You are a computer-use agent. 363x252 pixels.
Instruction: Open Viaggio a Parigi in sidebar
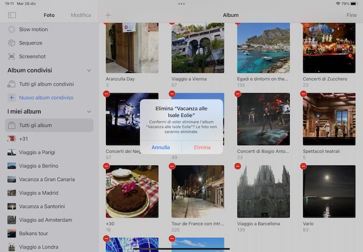(x=49, y=152)
